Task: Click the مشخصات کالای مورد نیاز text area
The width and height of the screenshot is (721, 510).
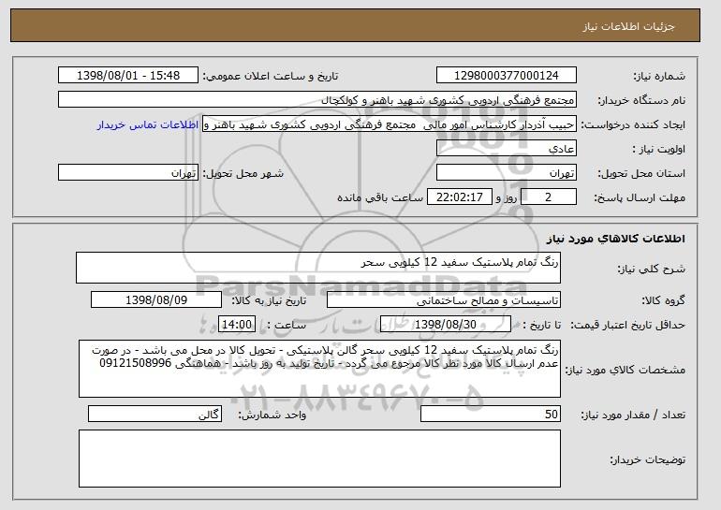Action: 319,369
